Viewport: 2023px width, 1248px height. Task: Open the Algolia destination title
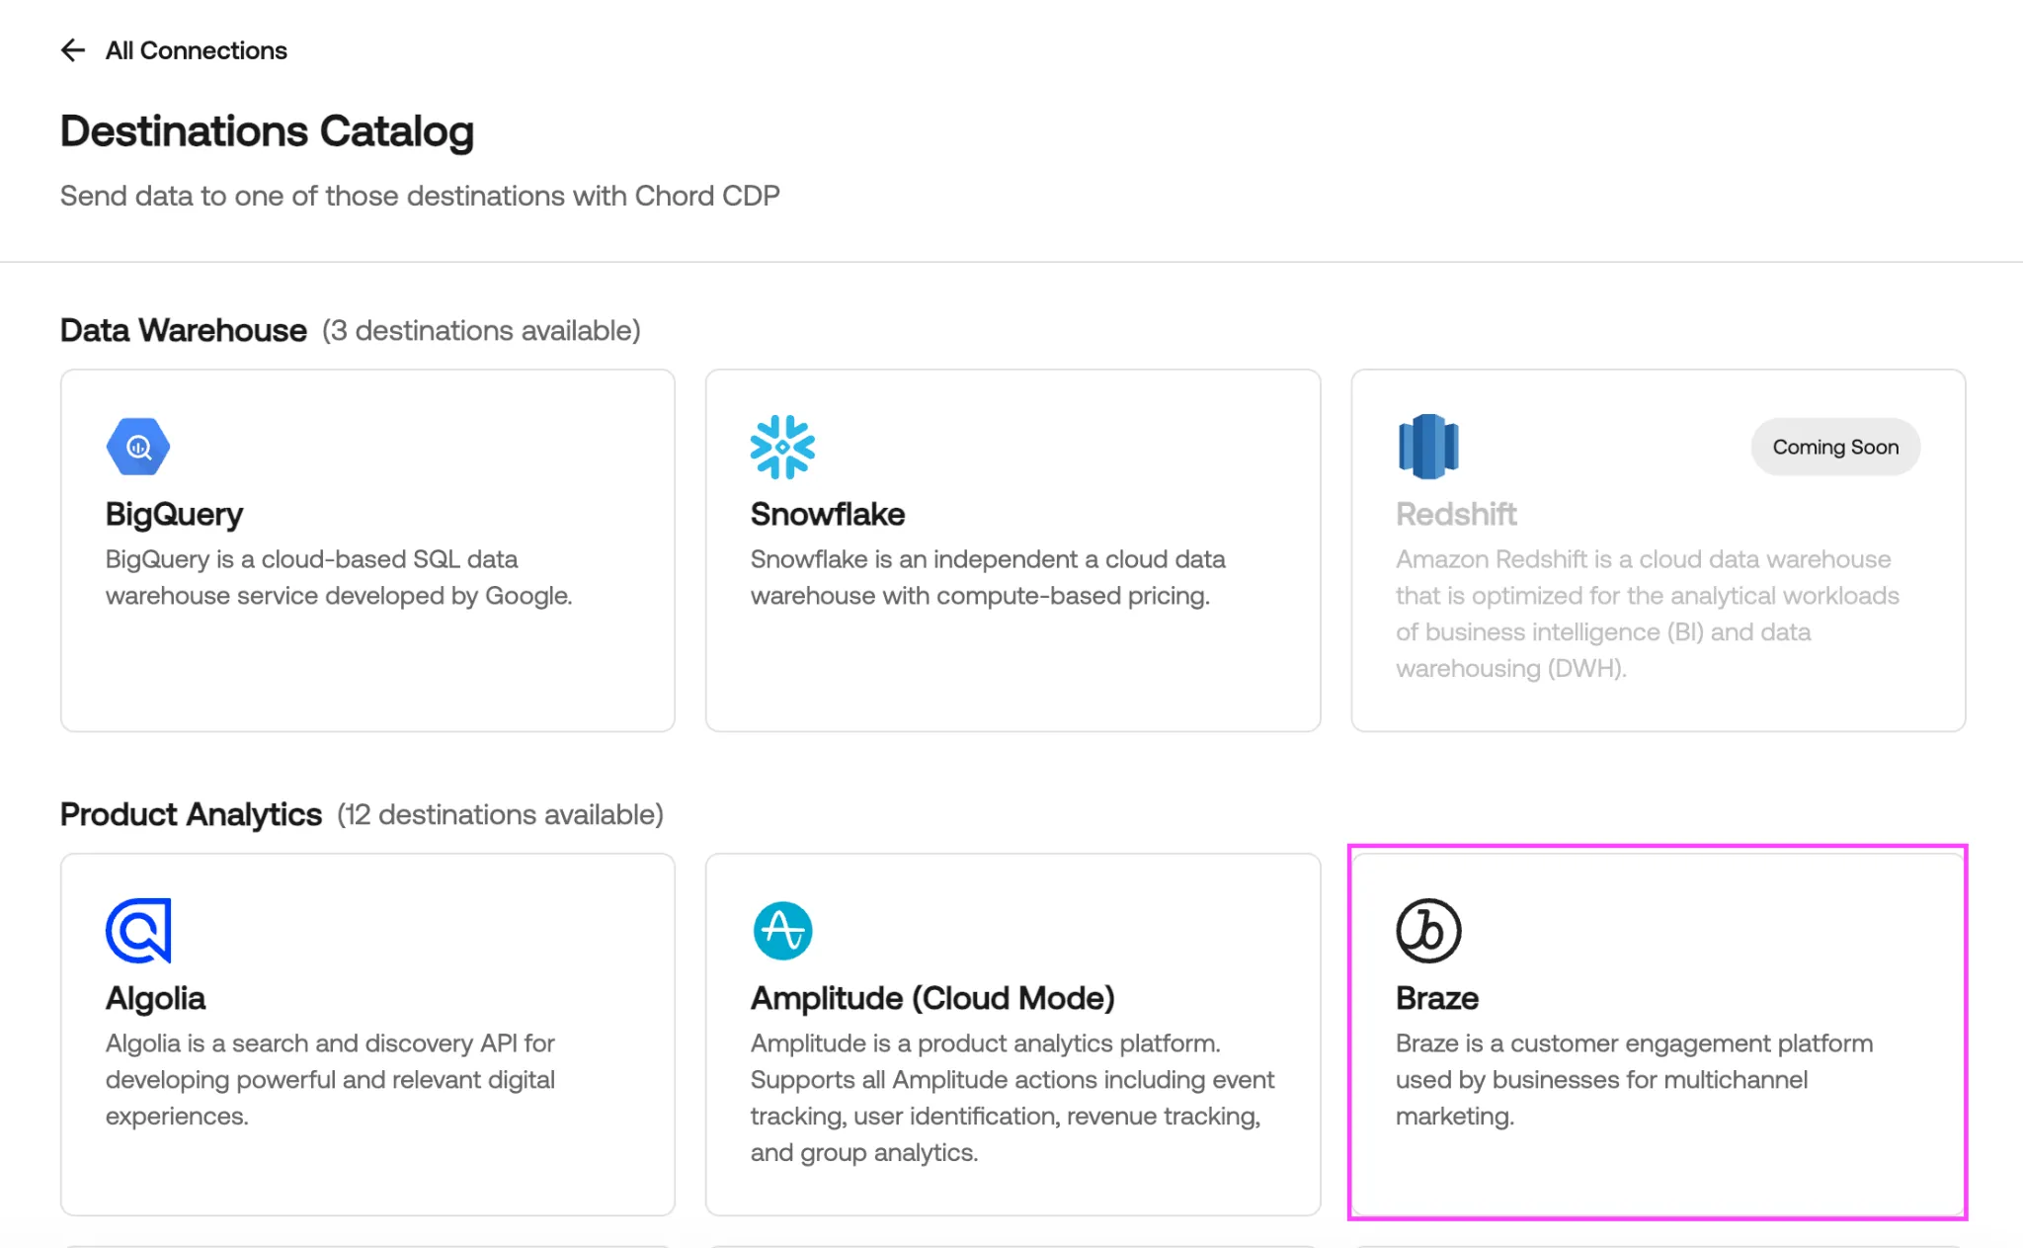156,998
